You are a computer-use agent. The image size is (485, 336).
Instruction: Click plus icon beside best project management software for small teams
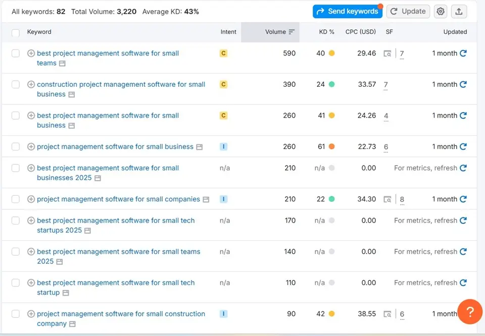point(31,53)
